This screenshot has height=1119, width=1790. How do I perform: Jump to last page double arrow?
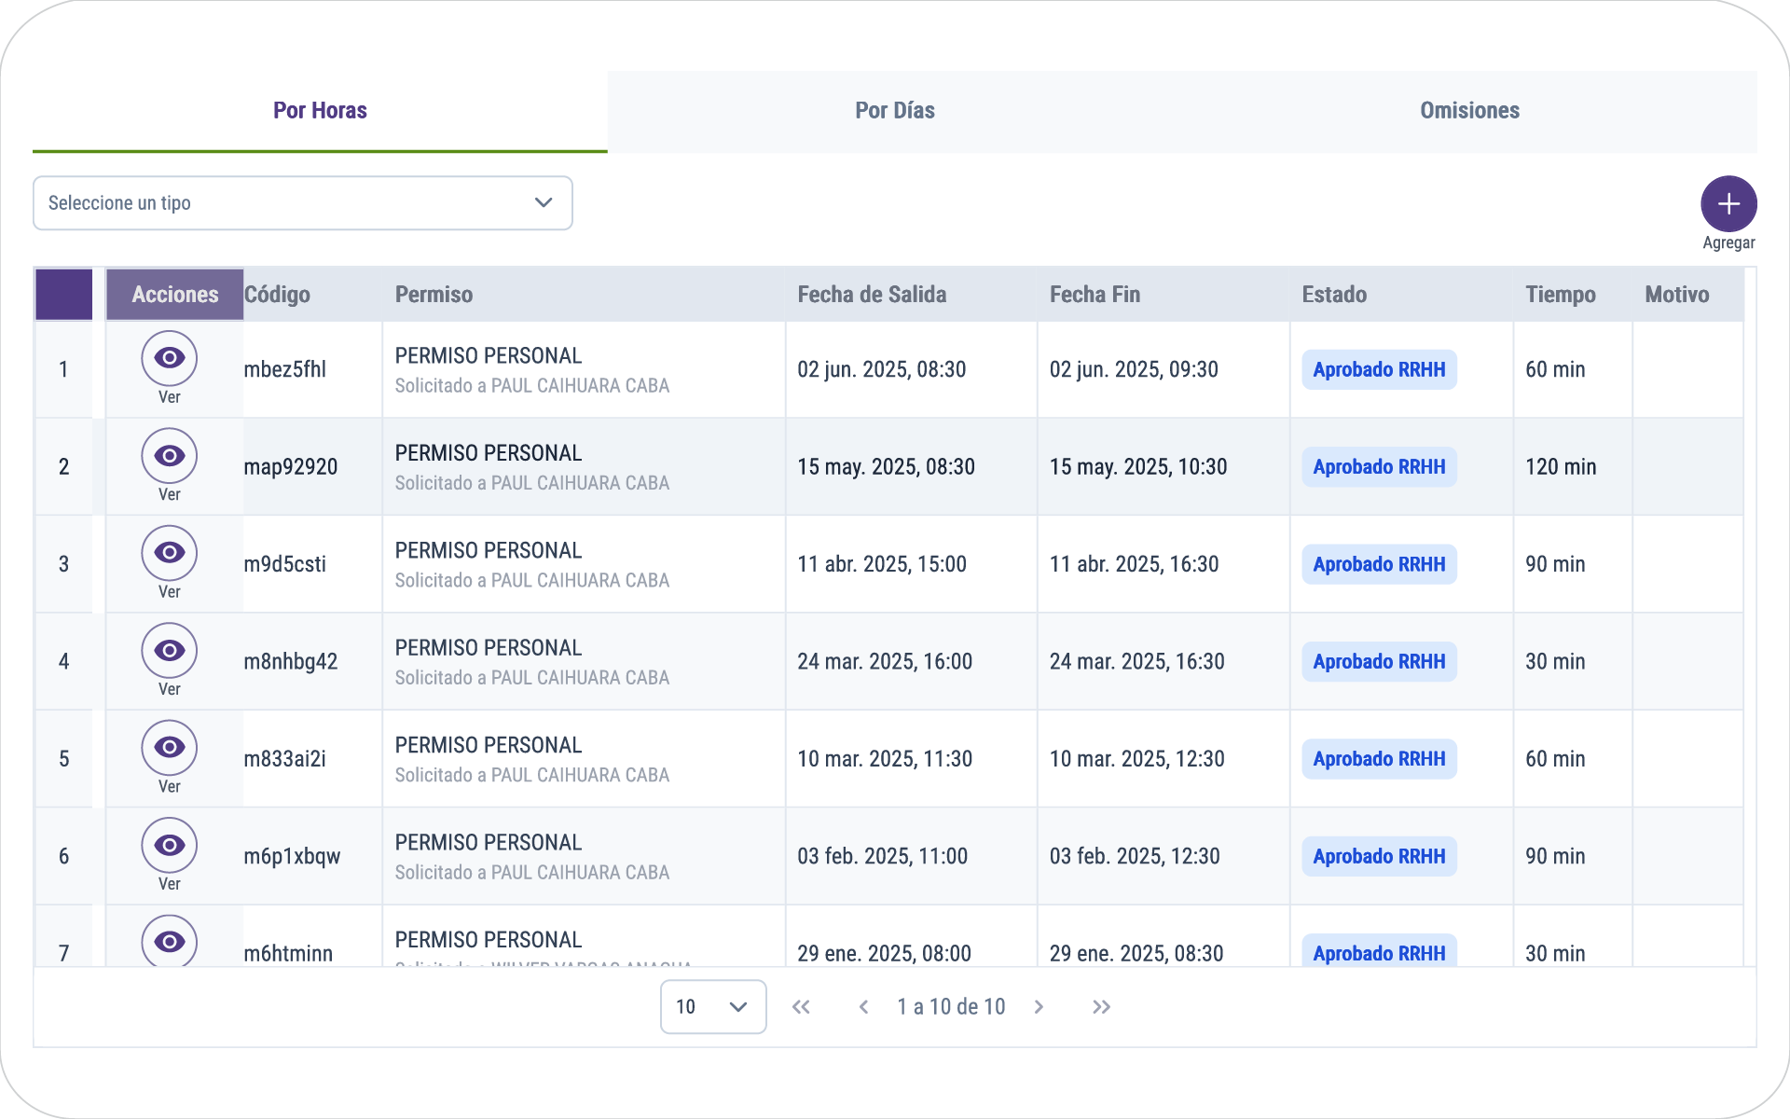[1101, 1007]
